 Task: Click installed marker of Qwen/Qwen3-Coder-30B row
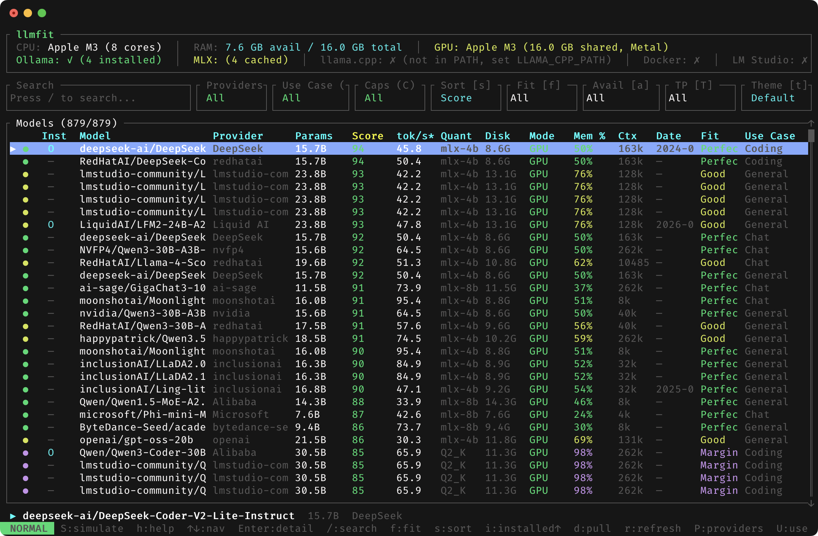[x=51, y=453]
